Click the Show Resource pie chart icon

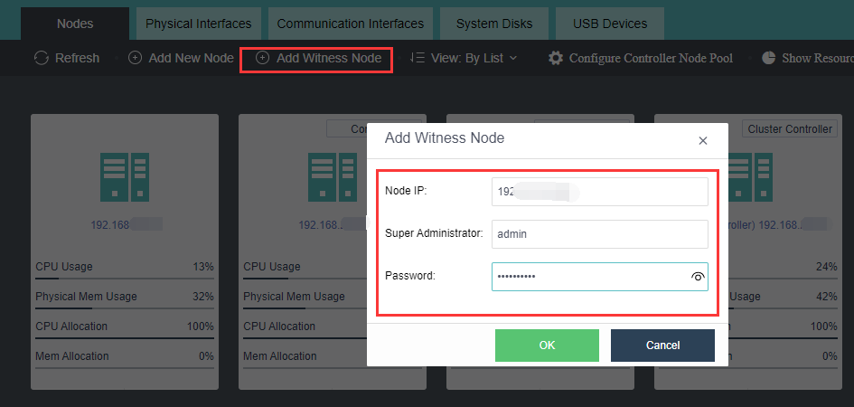pyautogui.click(x=769, y=58)
